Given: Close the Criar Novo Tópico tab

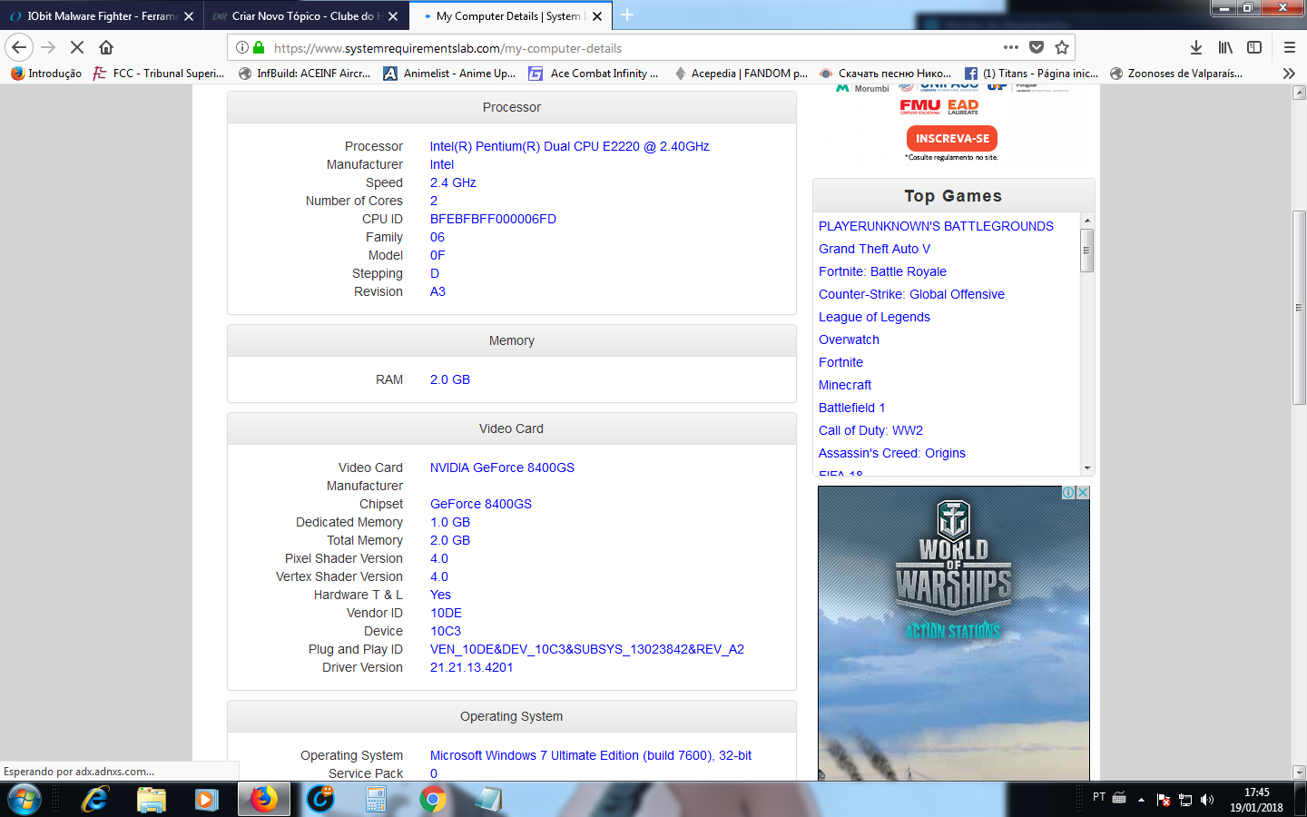Looking at the screenshot, I should [x=393, y=16].
